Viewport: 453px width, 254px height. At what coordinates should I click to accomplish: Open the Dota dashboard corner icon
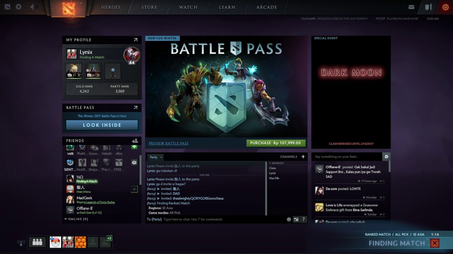[7, 7]
